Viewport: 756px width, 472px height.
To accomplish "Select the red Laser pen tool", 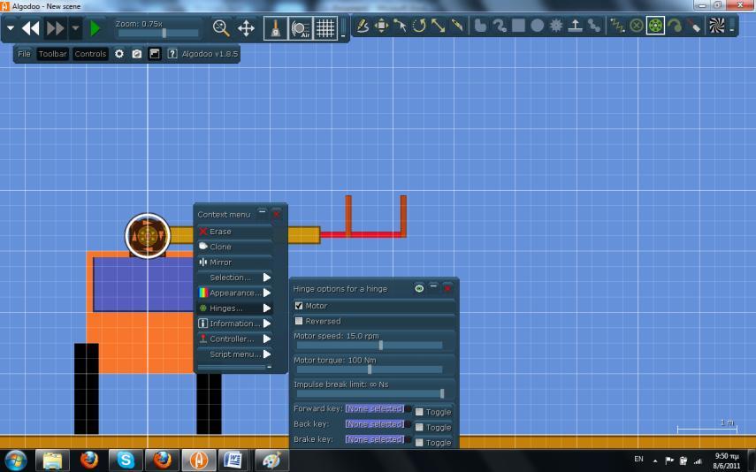I will click(x=693, y=26).
